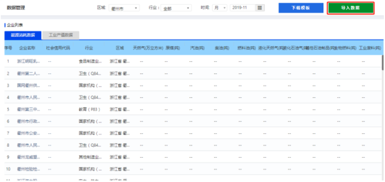Click the 卫生 (Q84... industry cell in row 2

coord(90,73)
